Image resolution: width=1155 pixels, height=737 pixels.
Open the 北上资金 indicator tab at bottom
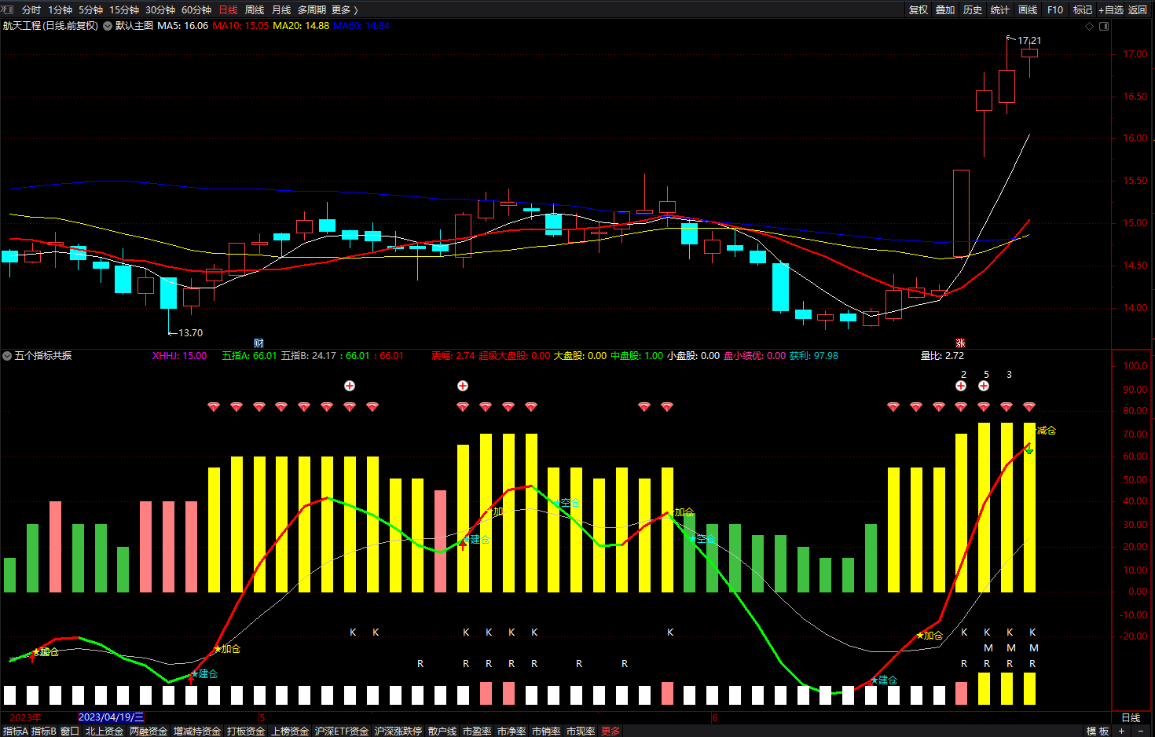(104, 731)
